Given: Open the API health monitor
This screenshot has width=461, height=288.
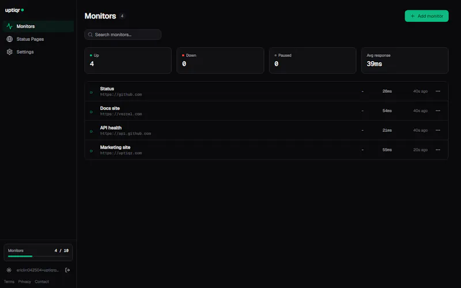Looking at the screenshot, I should 266,130.
